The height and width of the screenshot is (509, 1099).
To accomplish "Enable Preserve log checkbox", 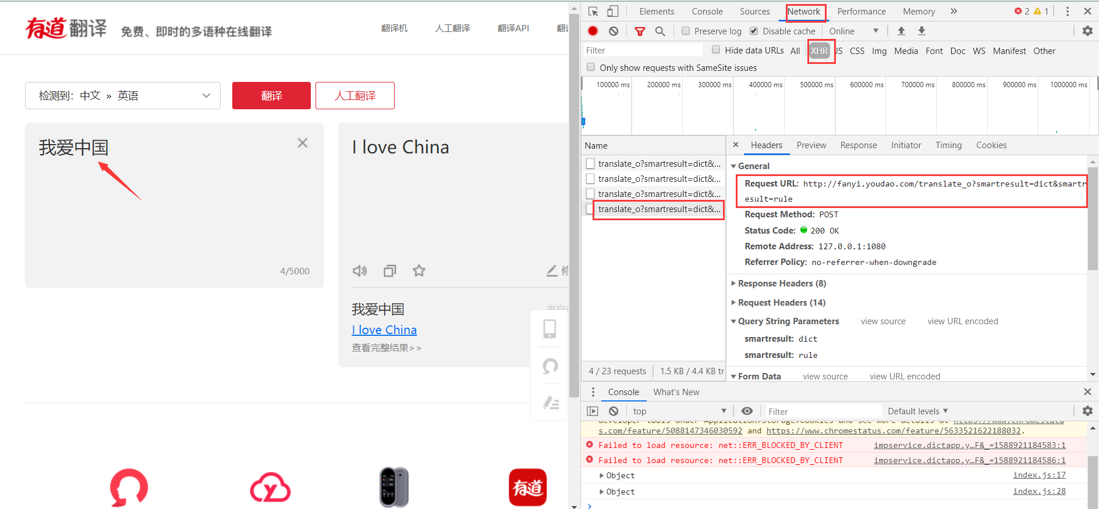I will [x=686, y=31].
